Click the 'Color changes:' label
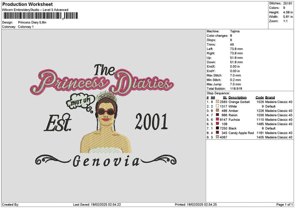Image resolution: width=295 pixels, height=208 pixels. tap(217, 36)
